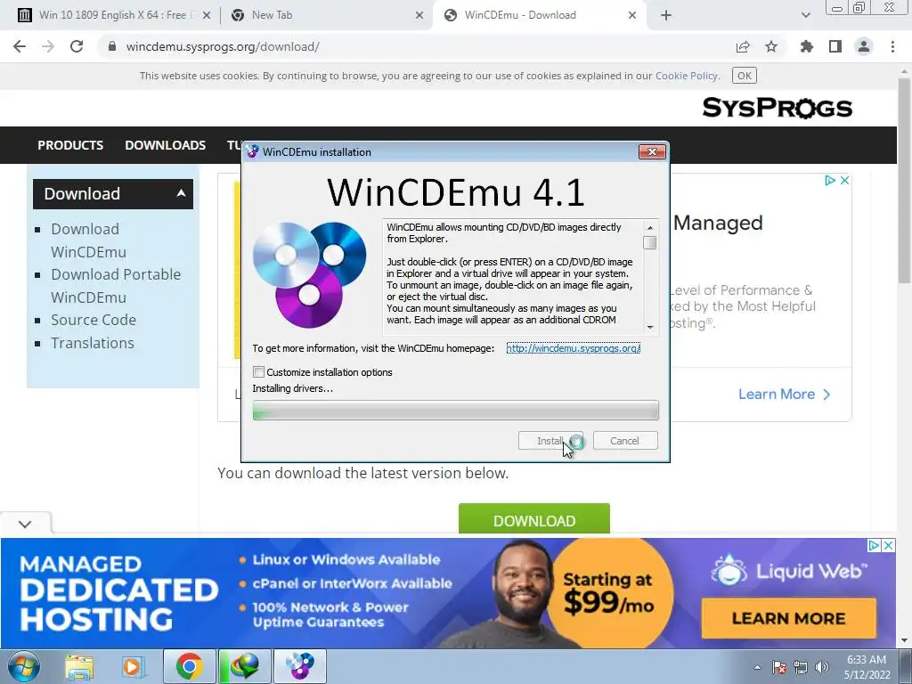912x684 pixels.
Task: Cancel the WinCDEmu installation
Action: (625, 441)
